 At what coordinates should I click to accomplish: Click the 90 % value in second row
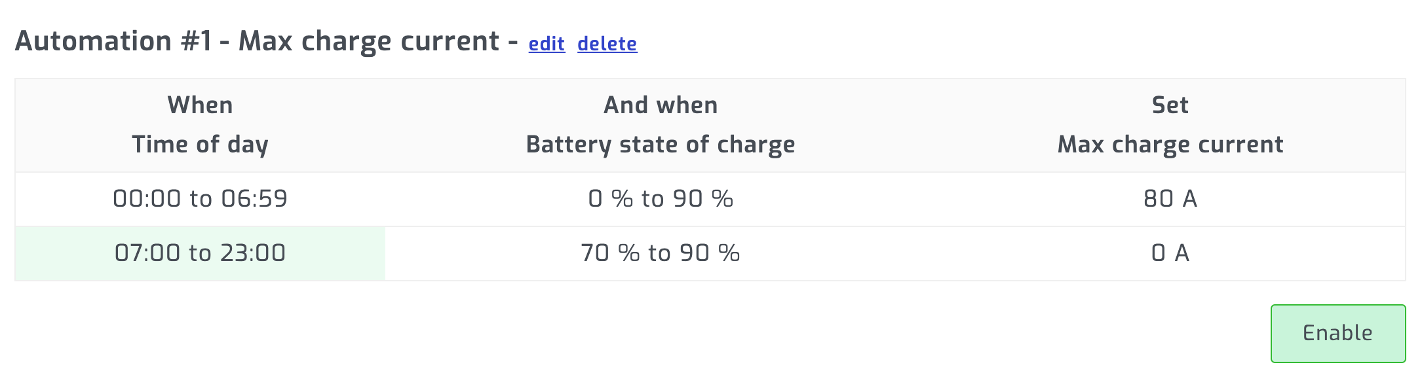tap(710, 253)
